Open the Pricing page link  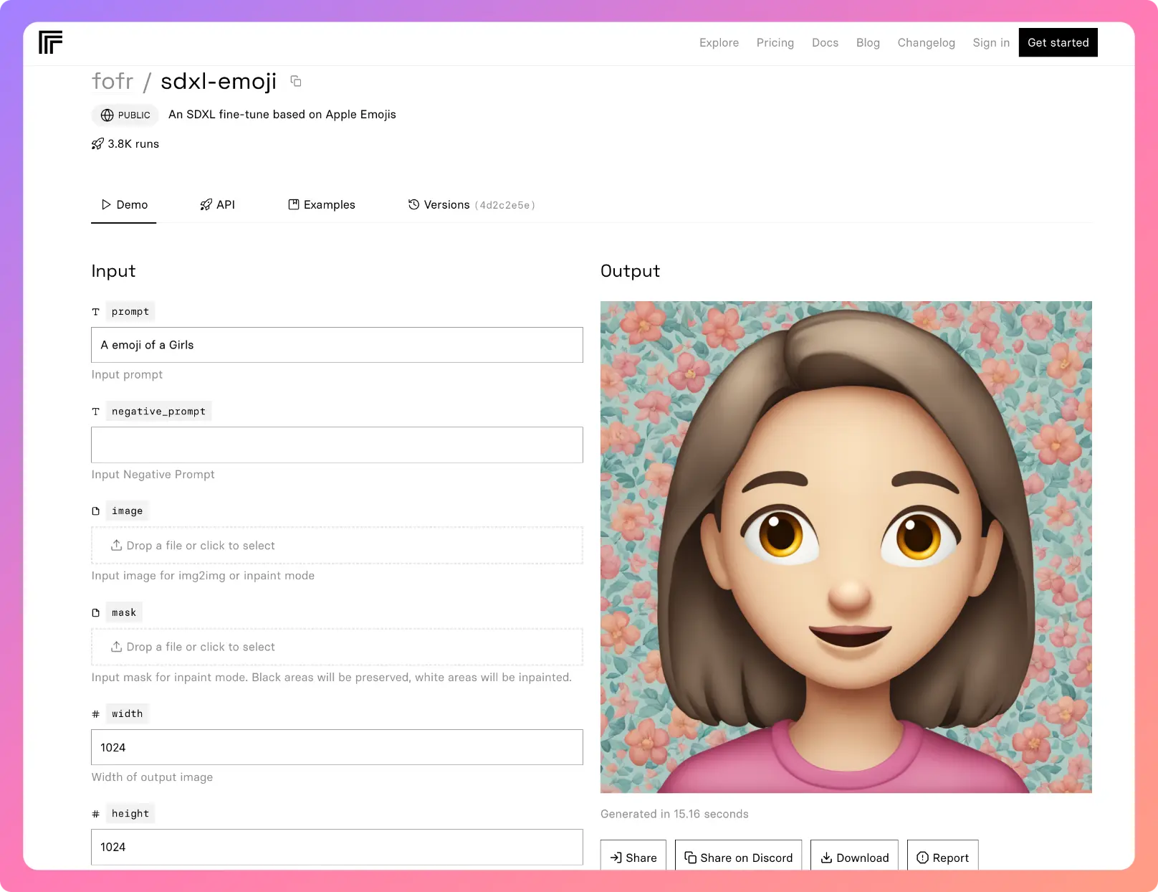point(775,42)
